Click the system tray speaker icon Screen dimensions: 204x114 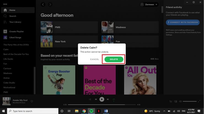coord(179,111)
